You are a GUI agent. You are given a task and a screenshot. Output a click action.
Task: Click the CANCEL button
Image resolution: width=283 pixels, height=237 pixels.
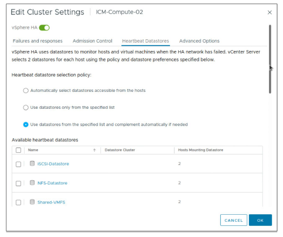click(234, 220)
